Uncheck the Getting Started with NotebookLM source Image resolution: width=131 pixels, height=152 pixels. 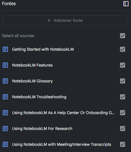pos(123,49)
